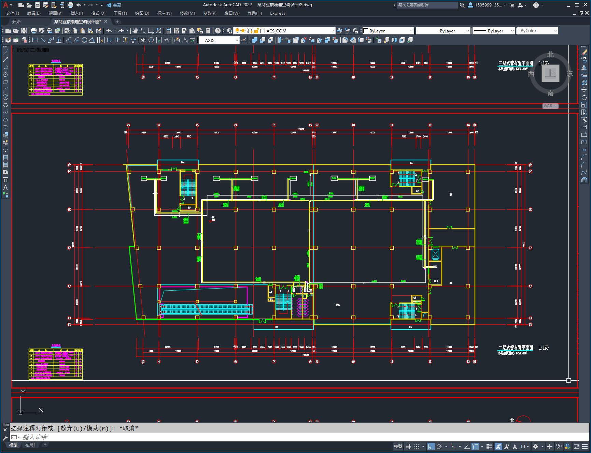Toggle lineweight display in the status bar
This screenshot has height=453, width=591.
click(489, 446)
